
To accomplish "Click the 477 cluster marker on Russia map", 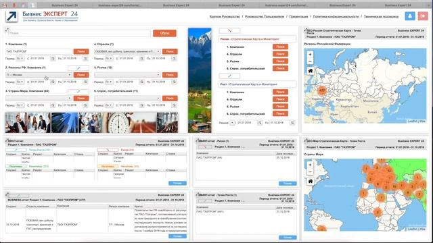I will click(322, 90).
